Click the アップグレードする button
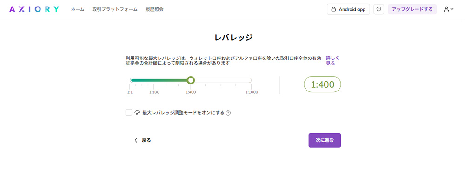The image size is (465, 169). [412, 9]
